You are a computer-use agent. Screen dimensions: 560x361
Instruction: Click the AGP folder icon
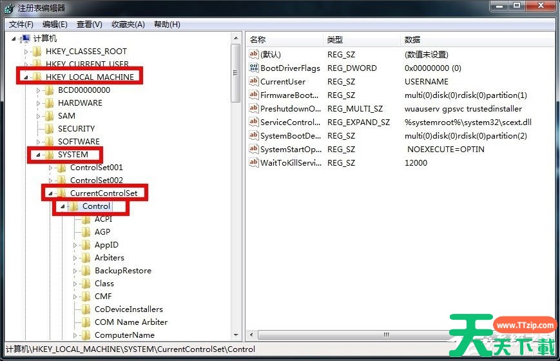click(86, 232)
